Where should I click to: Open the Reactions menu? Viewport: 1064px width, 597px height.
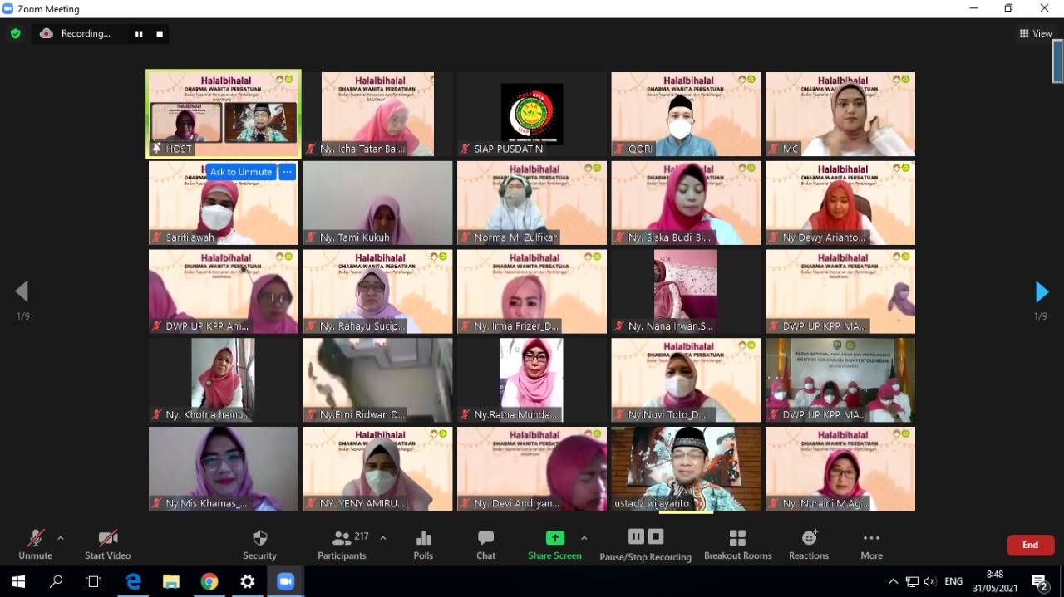(809, 545)
